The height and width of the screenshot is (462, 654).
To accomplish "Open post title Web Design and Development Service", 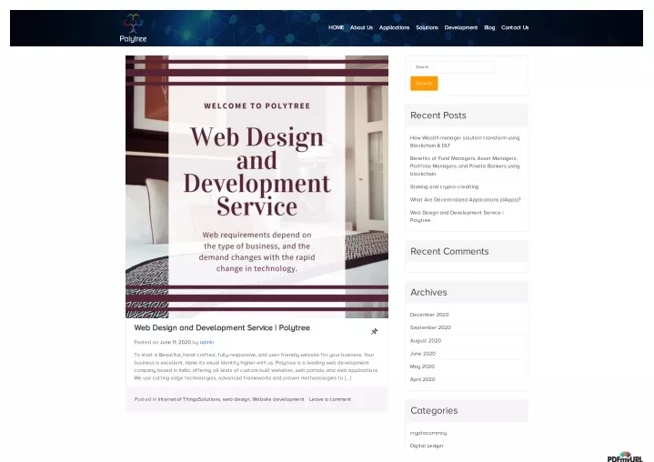I will click(222, 327).
